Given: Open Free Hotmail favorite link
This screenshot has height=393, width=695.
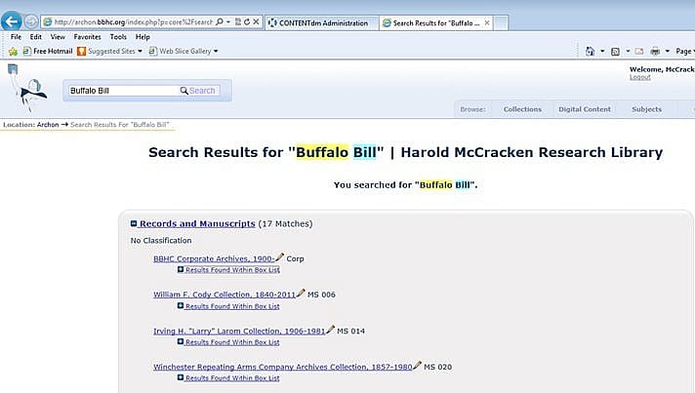Looking at the screenshot, I should click(x=48, y=52).
